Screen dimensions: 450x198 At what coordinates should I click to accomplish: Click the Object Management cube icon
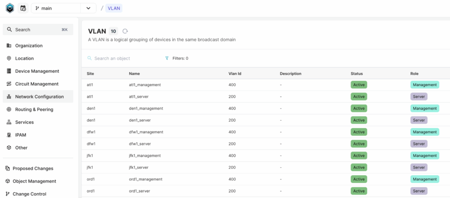(x=7, y=181)
